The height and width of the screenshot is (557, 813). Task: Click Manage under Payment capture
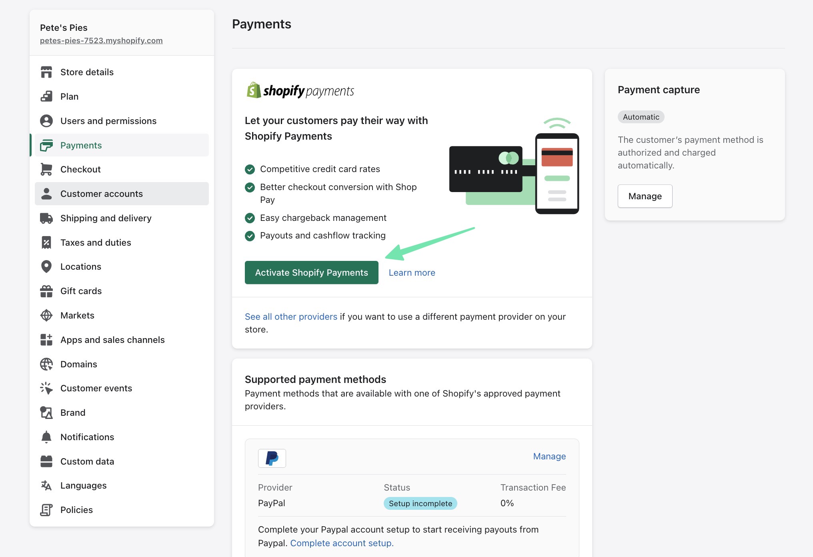click(x=645, y=196)
